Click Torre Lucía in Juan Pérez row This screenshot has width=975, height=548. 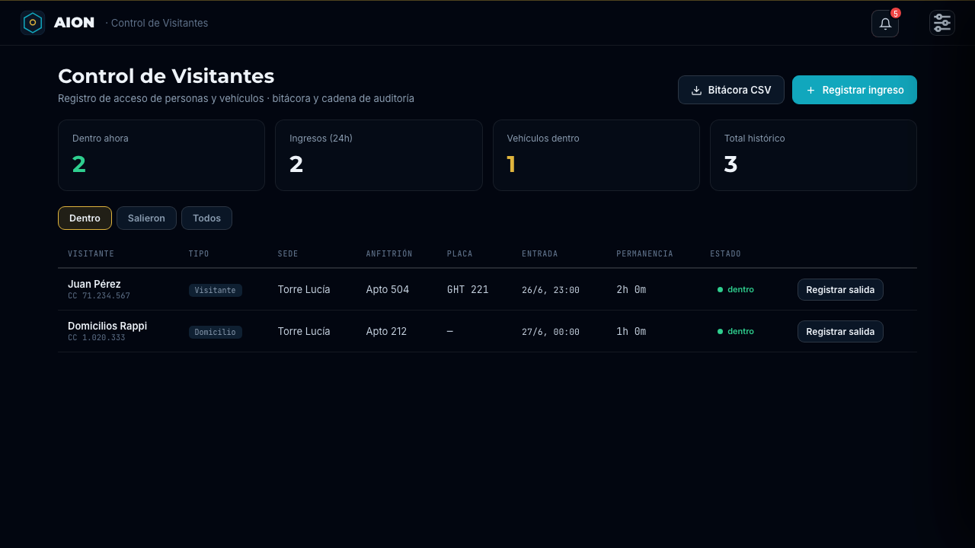pyautogui.click(x=304, y=290)
